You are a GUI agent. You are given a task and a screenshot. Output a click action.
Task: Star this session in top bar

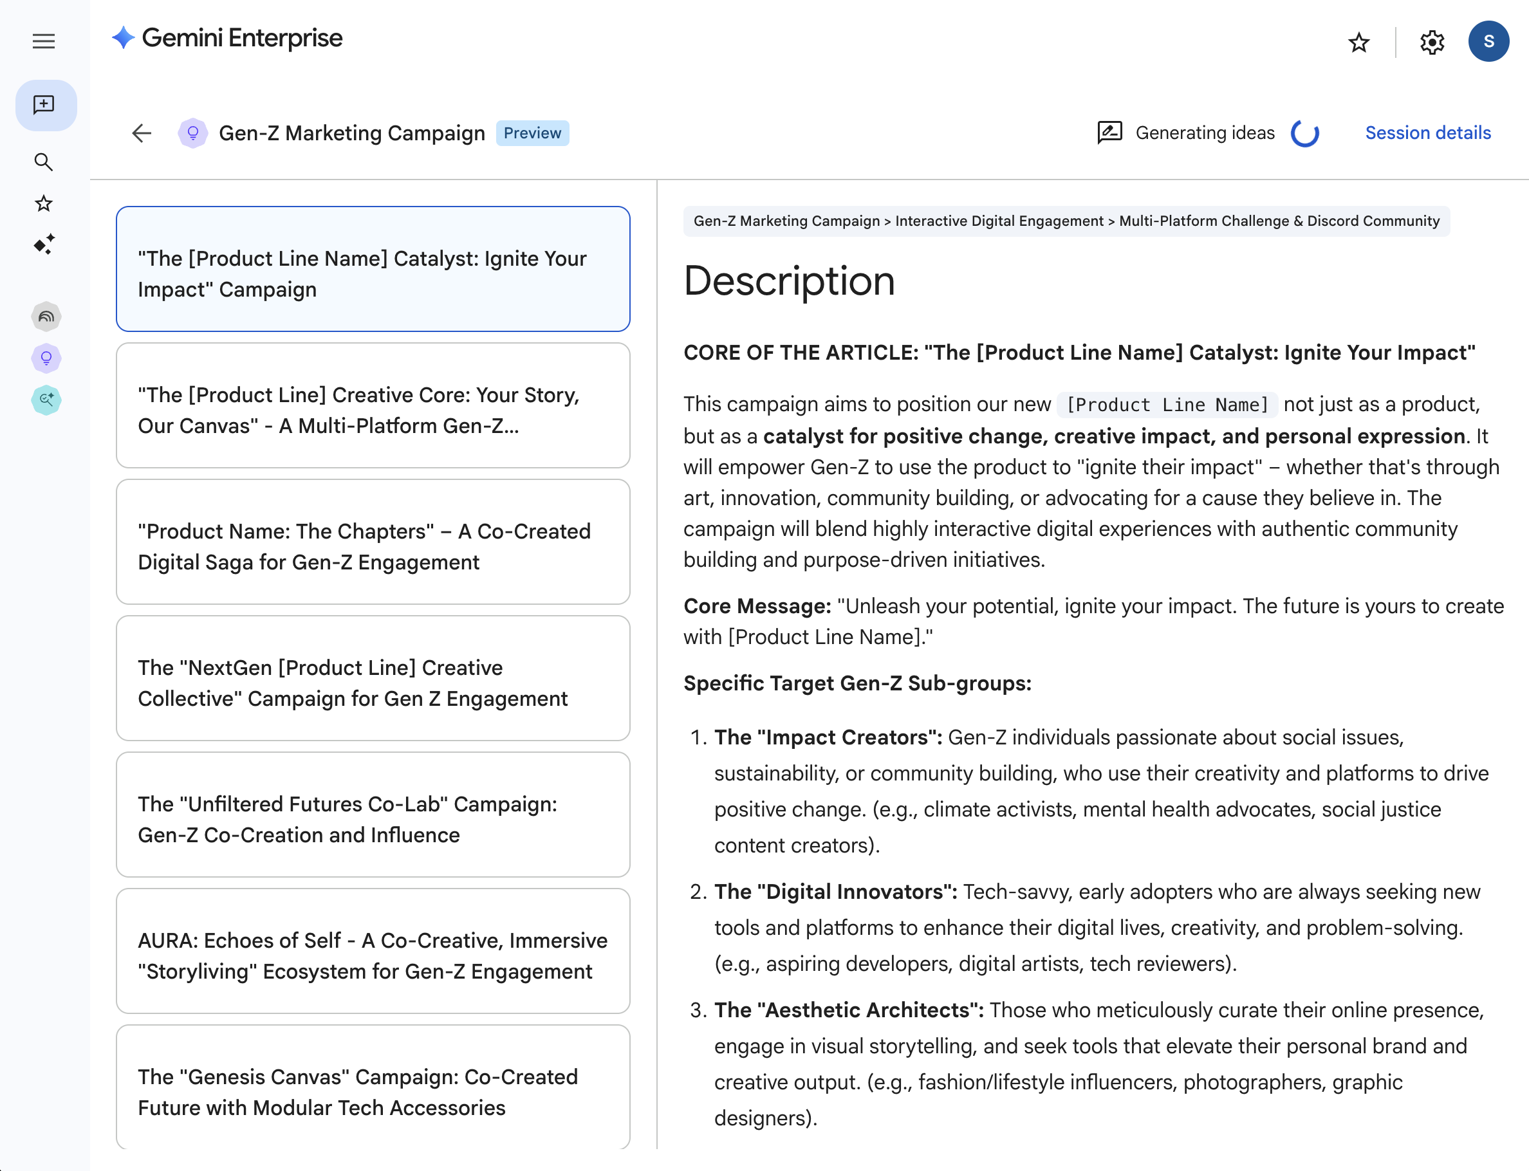tap(1358, 42)
